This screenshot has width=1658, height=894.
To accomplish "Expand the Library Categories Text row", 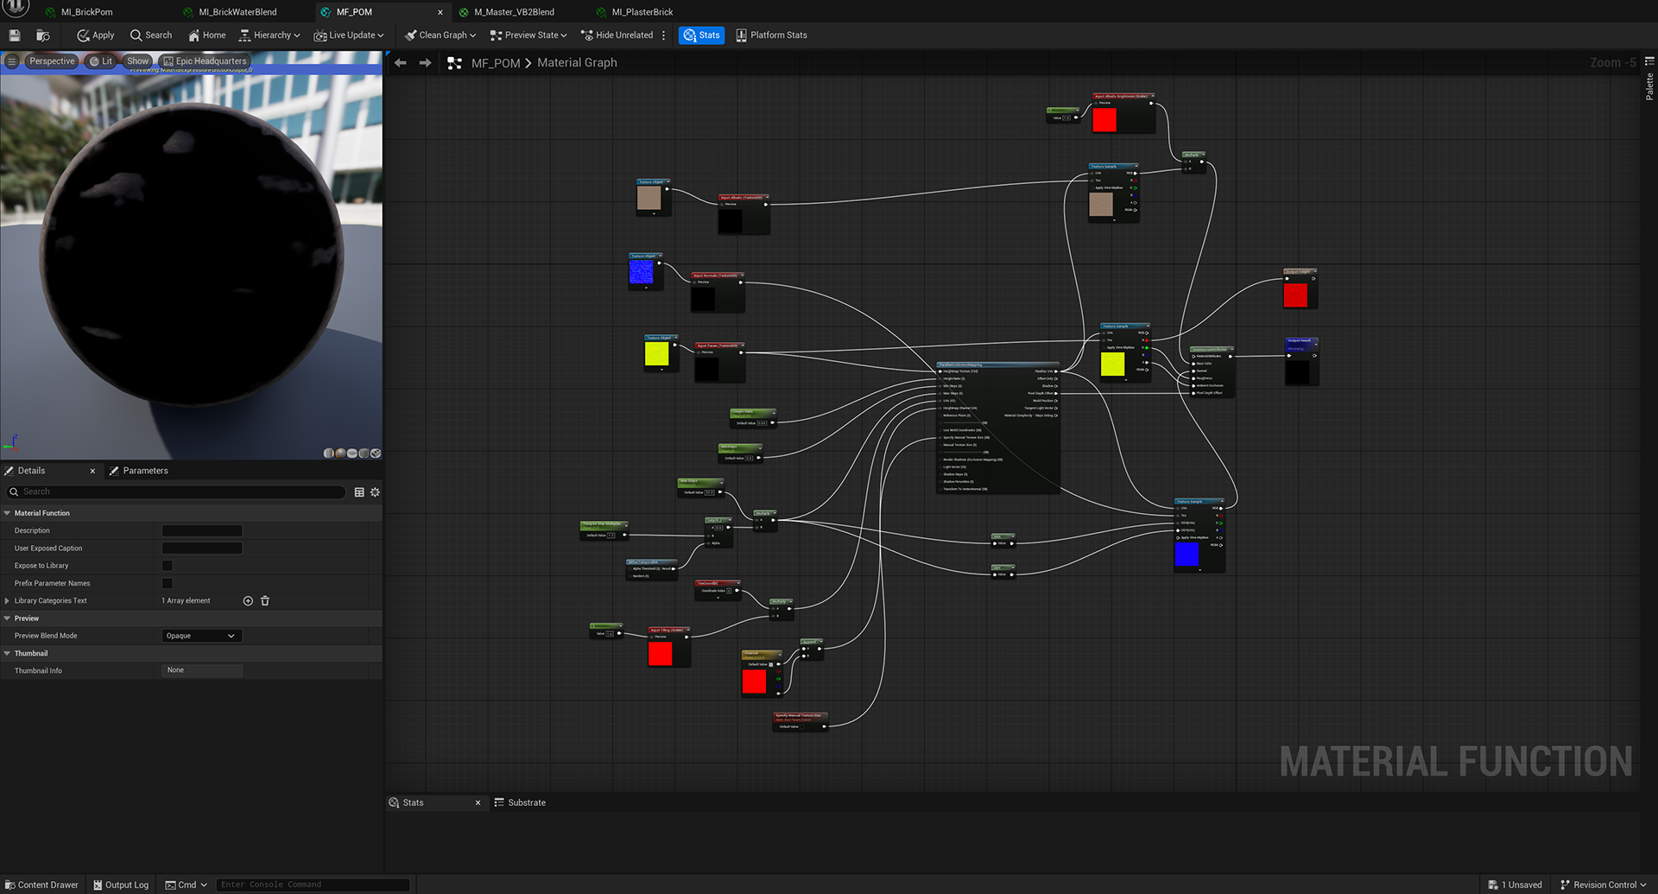I will [x=8, y=601].
